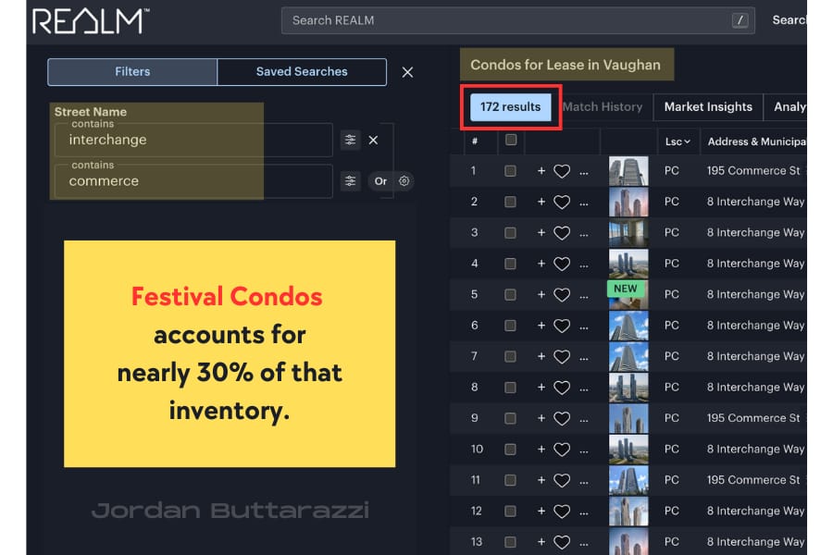Screen dimensions: 833x555
Task: Click PC status in row 7
Action: pos(672,356)
